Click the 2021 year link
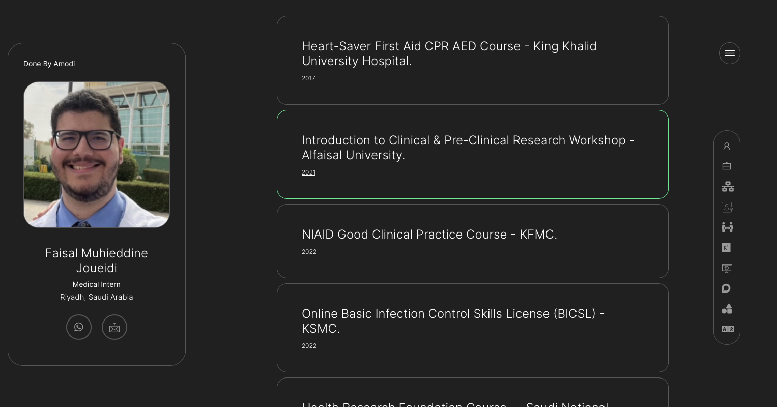This screenshot has width=777, height=407. pyautogui.click(x=308, y=172)
